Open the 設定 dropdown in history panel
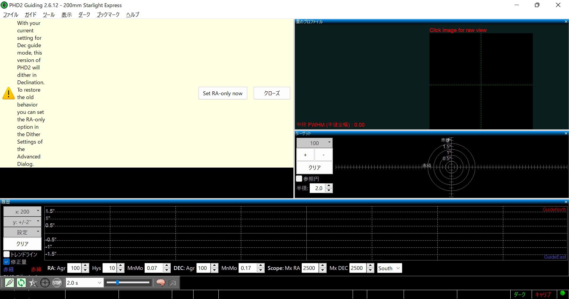 22,232
